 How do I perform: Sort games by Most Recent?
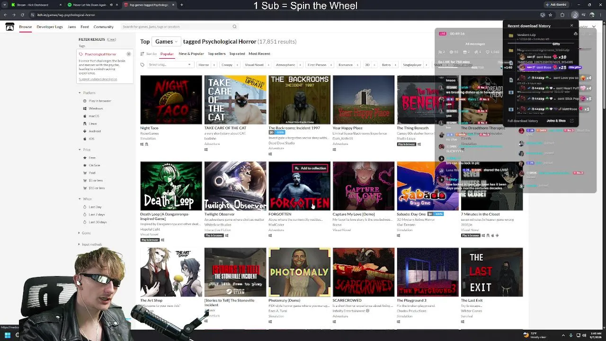259,54
